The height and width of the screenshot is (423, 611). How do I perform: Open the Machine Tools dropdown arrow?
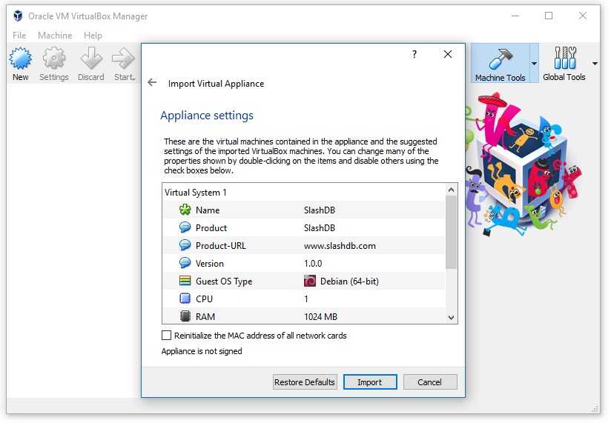click(x=534, y=64)
